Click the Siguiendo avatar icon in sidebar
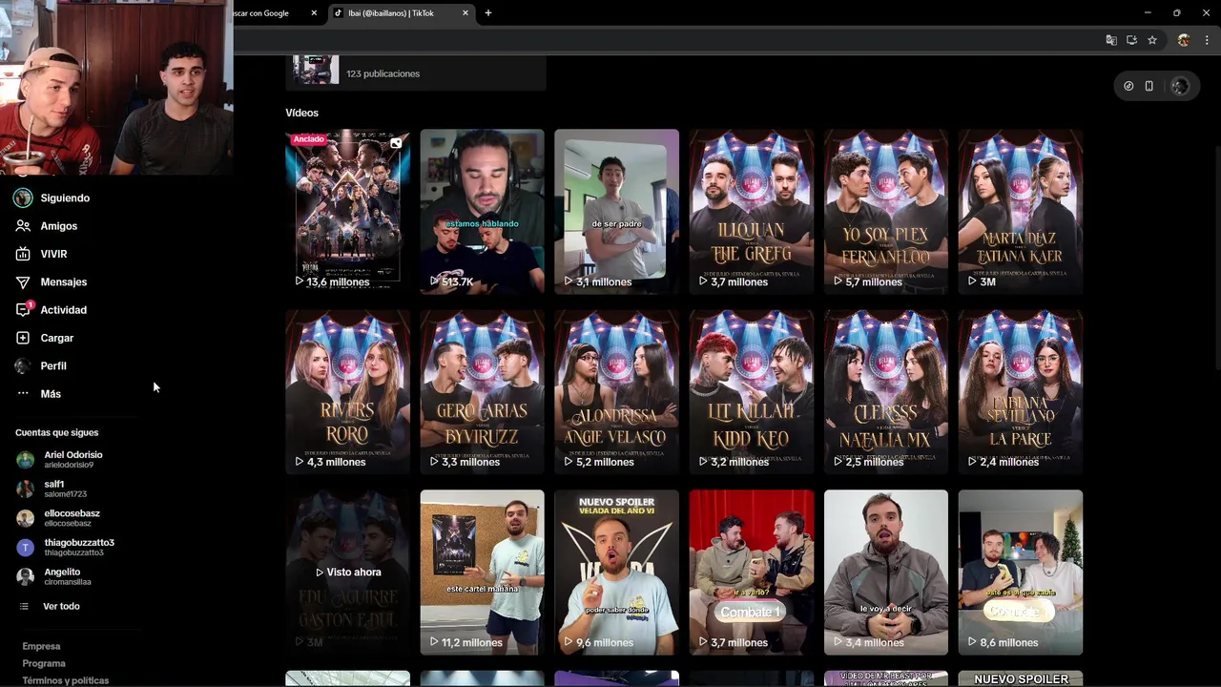1221x687 pixels. (23, 198)
